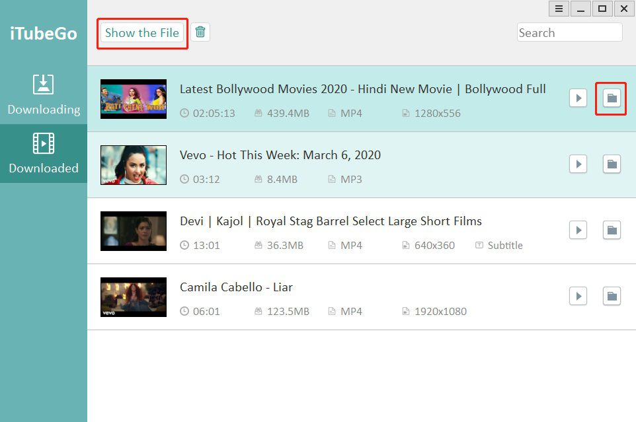
Task: Click the iTubeGo logo
Action: pyautogui.click(x=44, y=34)
